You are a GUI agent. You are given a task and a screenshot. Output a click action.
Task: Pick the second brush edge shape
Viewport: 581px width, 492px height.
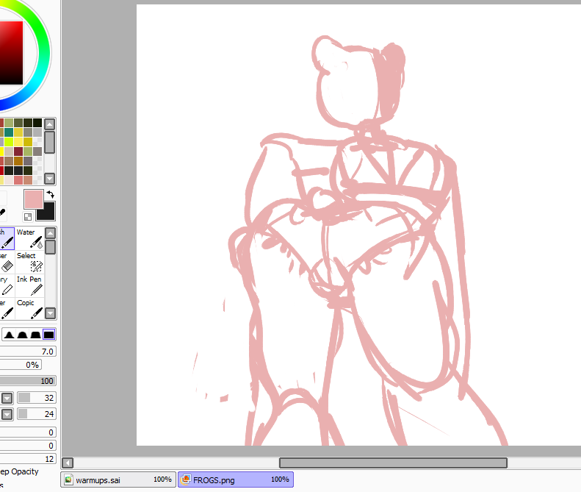pyautogui.click(x=23, y=335)
